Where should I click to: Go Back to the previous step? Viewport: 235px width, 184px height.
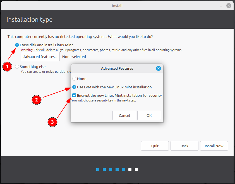pos(184,146)
